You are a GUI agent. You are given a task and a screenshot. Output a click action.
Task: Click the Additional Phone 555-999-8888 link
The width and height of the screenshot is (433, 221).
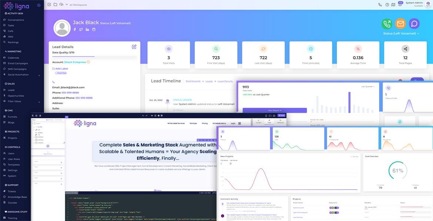[x=84, y=98]
